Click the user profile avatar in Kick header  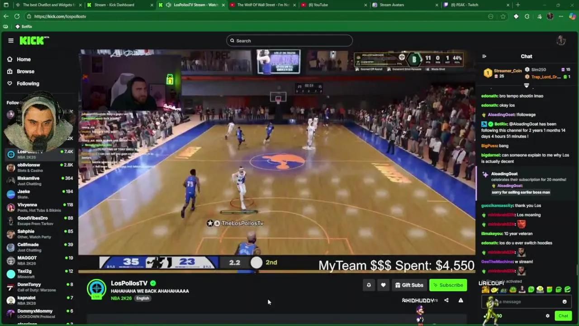tap(561, 41)
